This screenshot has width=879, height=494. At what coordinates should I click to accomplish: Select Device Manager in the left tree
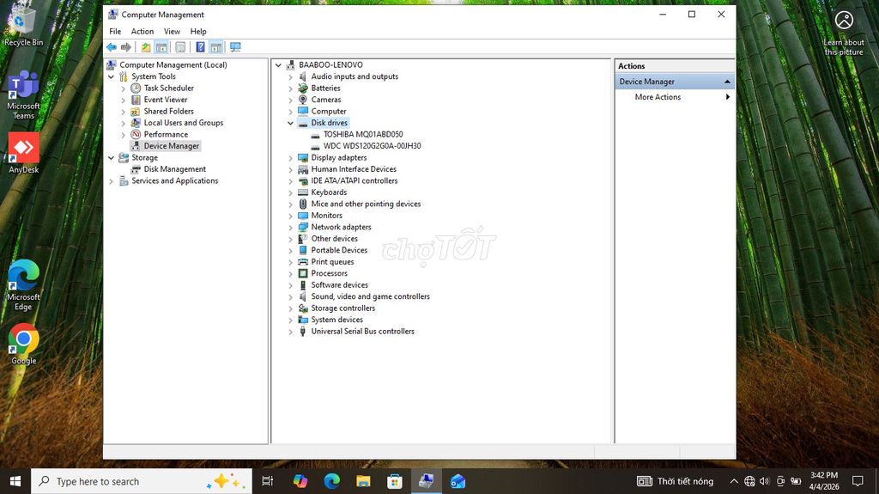[x=172, y=146]
